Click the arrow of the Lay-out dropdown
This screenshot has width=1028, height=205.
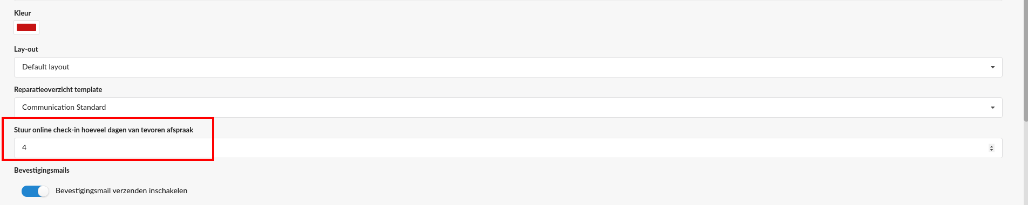[992, 67]
